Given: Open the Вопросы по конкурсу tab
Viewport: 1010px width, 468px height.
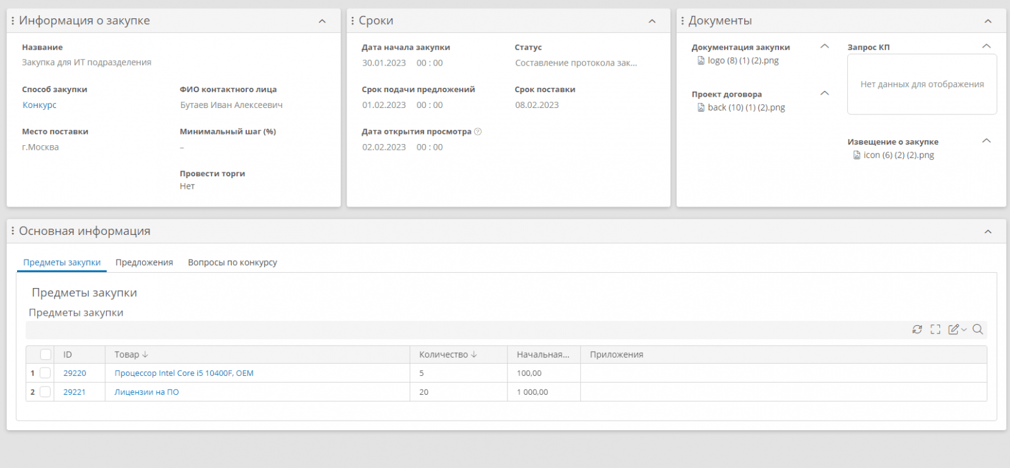Looking at the screenshot, I should pos(232,263).
